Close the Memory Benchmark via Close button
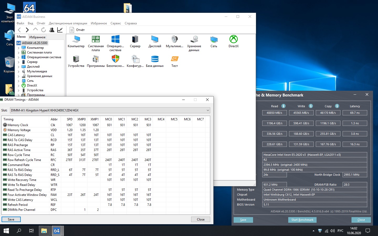The width and height of the screenshot is (378, 236). [361, 220]
